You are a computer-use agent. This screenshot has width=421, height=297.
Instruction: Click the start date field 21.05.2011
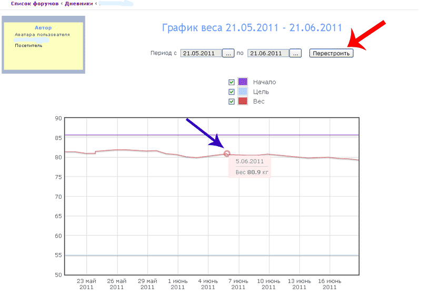point(201,53)
